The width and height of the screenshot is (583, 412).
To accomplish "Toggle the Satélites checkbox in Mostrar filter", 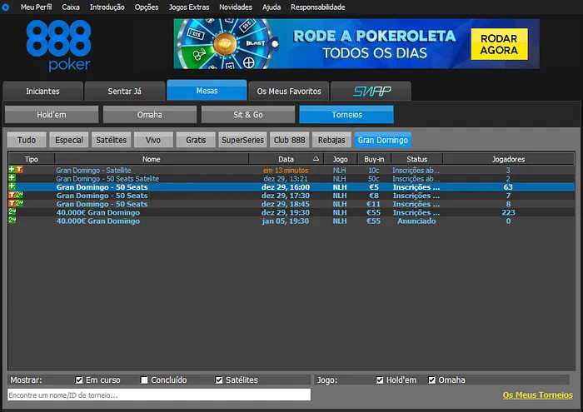I will pos(219,380).
